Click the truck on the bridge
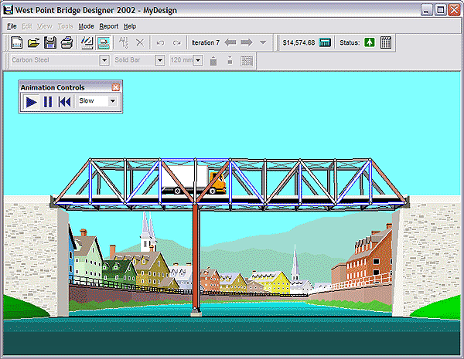Image resolution: width=464 pixels, height=359 pixels. 193,180
